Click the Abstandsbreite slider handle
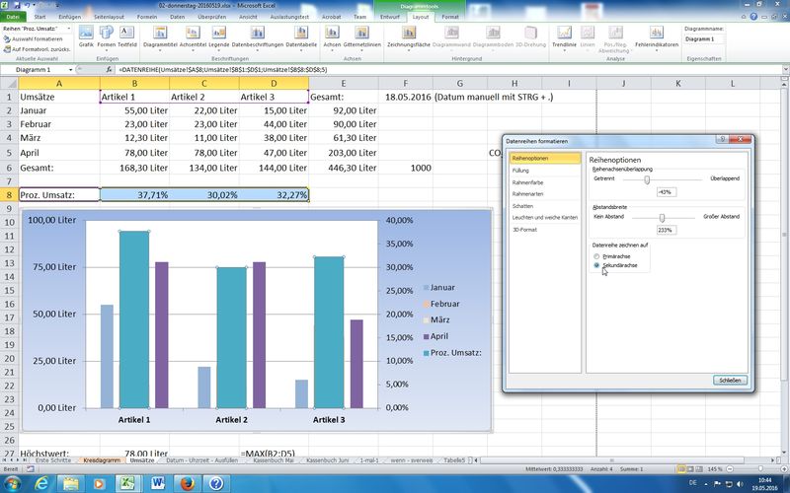 click(x=663, y=217)
